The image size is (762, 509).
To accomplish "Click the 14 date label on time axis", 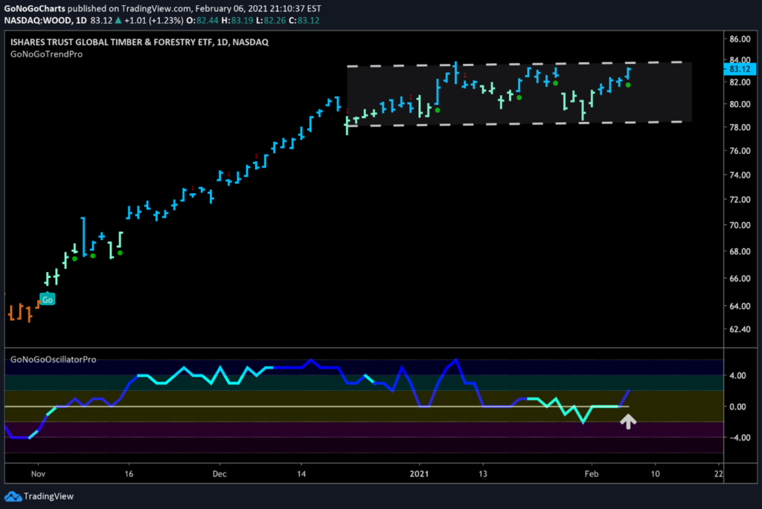I will (x=301, y=473).
